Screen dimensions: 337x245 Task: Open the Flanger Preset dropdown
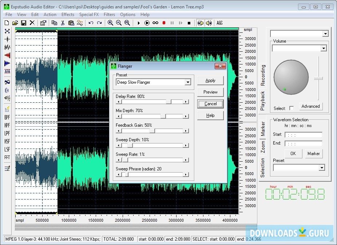(188, 82)
